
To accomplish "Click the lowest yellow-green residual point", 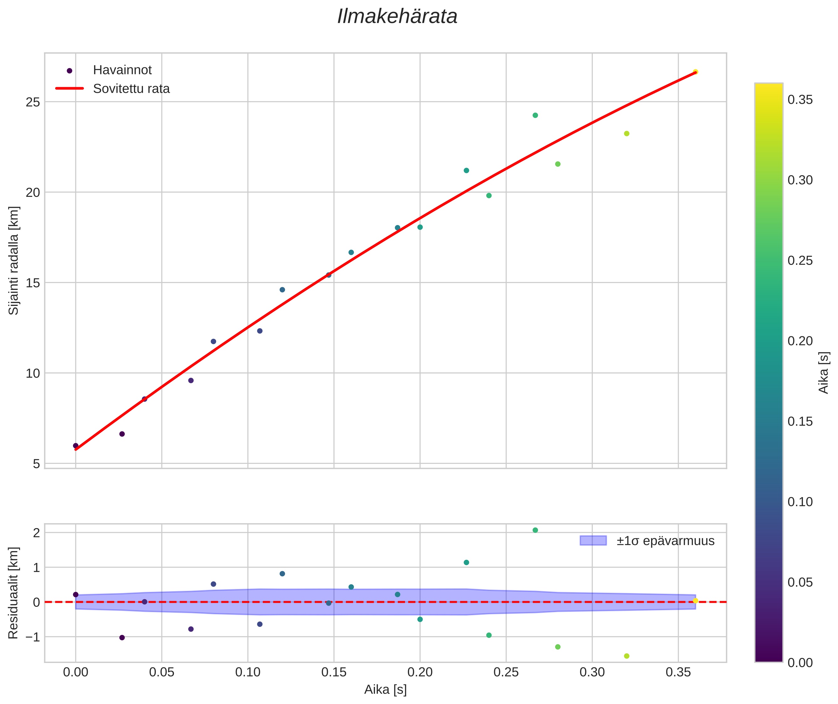I will click(626, 656).
